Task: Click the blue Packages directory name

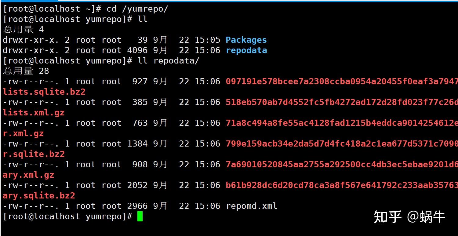Action: tap(246, 40)
